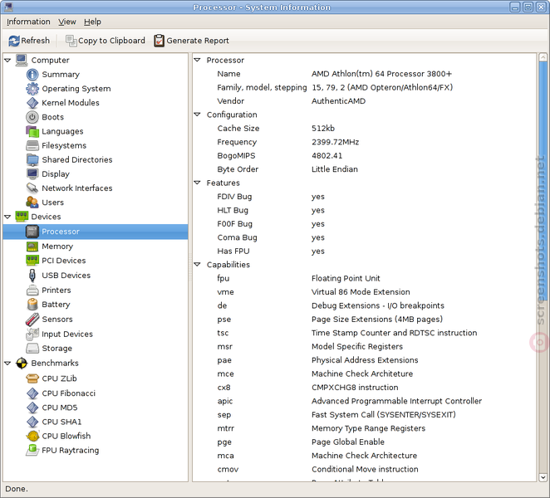
Task: Select the CPU ZLib box icon
Action: (x=32, y=378)
